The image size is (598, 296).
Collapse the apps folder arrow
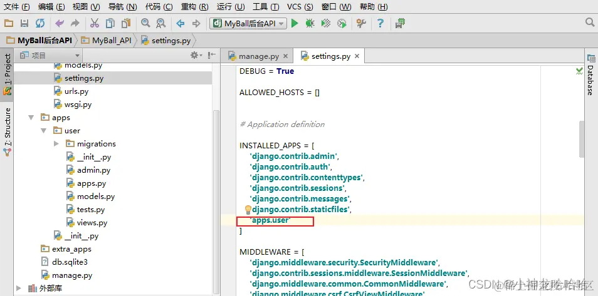(31, 118)
